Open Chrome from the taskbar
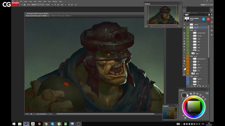 [46, 124]
